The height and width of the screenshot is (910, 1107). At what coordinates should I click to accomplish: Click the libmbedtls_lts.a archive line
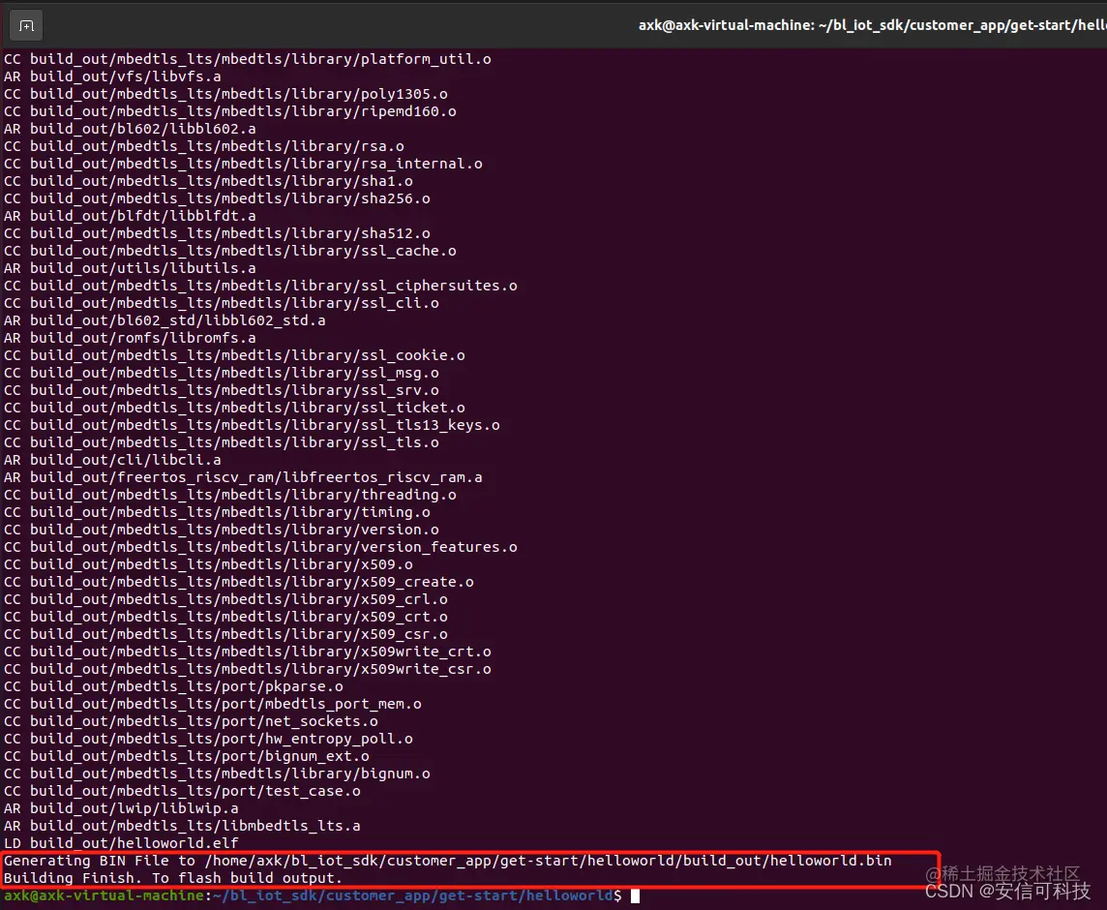coord(182,826)
